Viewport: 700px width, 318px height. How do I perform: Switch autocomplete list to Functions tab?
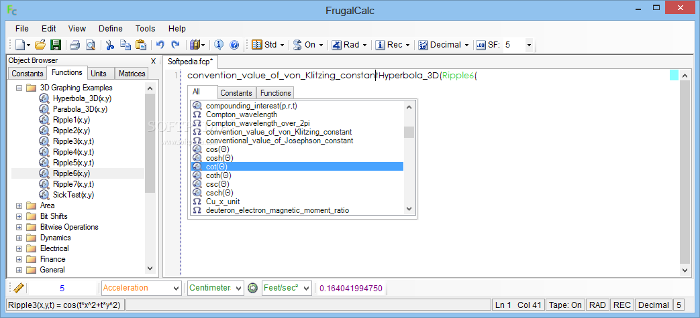pyautogui.click(x=275, y=93)
